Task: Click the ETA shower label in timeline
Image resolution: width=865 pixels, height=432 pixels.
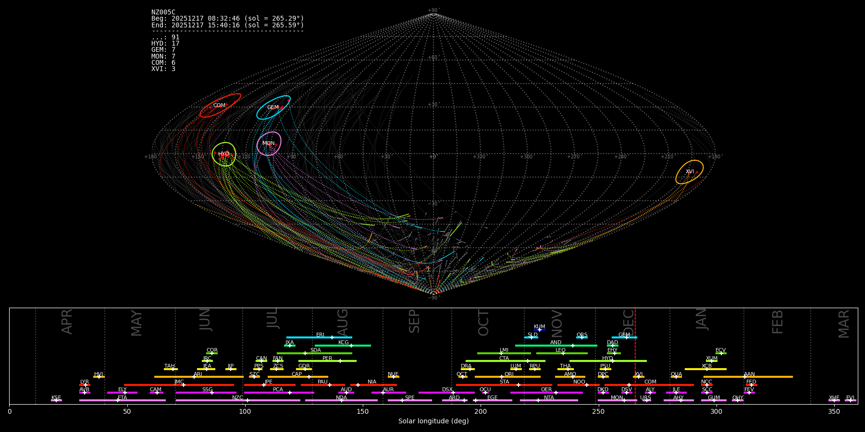Action: pos(123,397)
